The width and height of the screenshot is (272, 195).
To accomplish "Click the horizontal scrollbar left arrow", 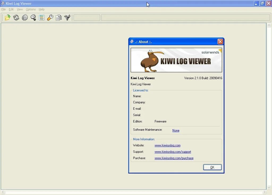I will point(3,192).
